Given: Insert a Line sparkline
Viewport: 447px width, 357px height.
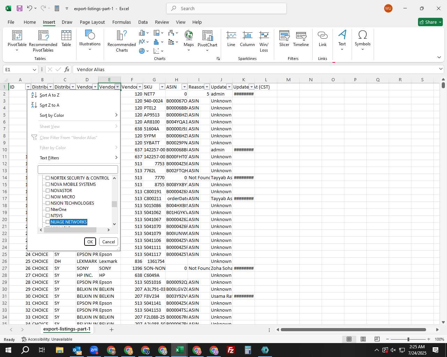Looking at the screenshot, I should [231, 38].
